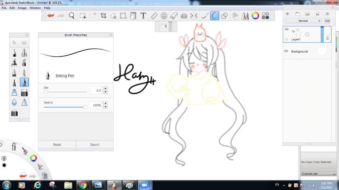
Task: Open the Layer Editor from toolbar
Action: (x=235, y=16)
